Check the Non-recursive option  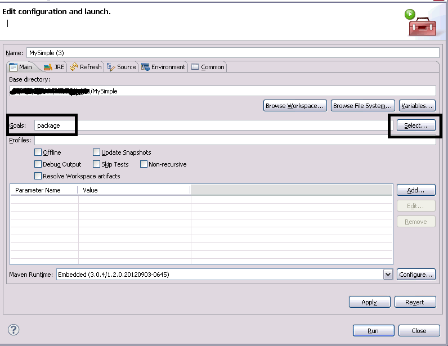tap(144, 164)
